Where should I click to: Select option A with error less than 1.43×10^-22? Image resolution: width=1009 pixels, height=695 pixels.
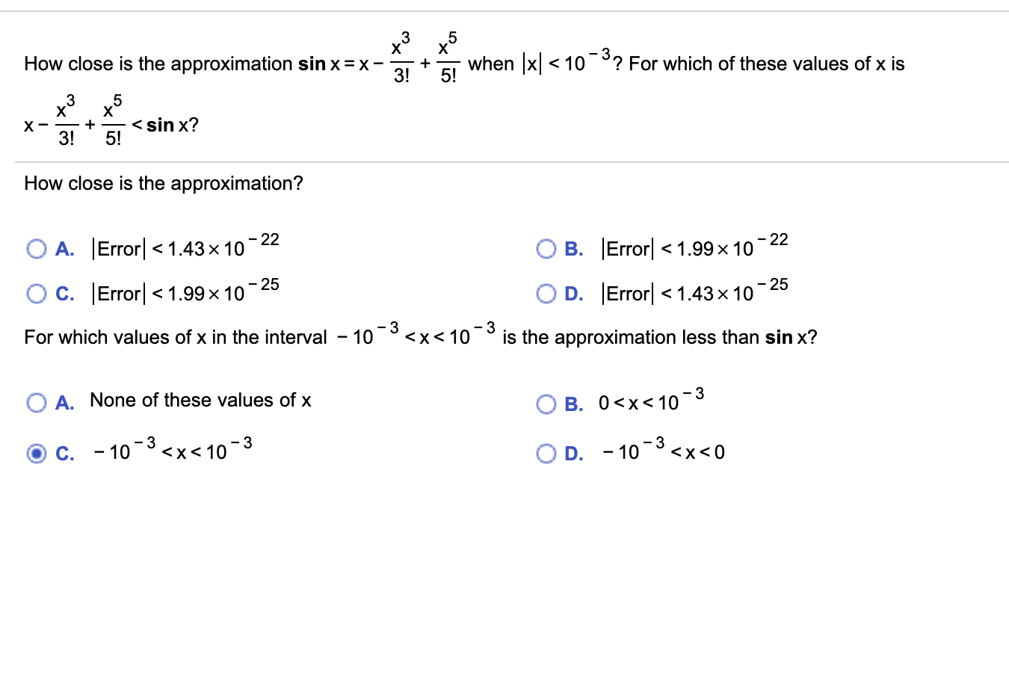point(35,248)
